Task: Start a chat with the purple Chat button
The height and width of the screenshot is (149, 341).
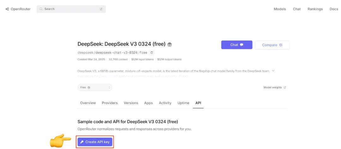Action: pyautogui.click(x=237, y=45)
